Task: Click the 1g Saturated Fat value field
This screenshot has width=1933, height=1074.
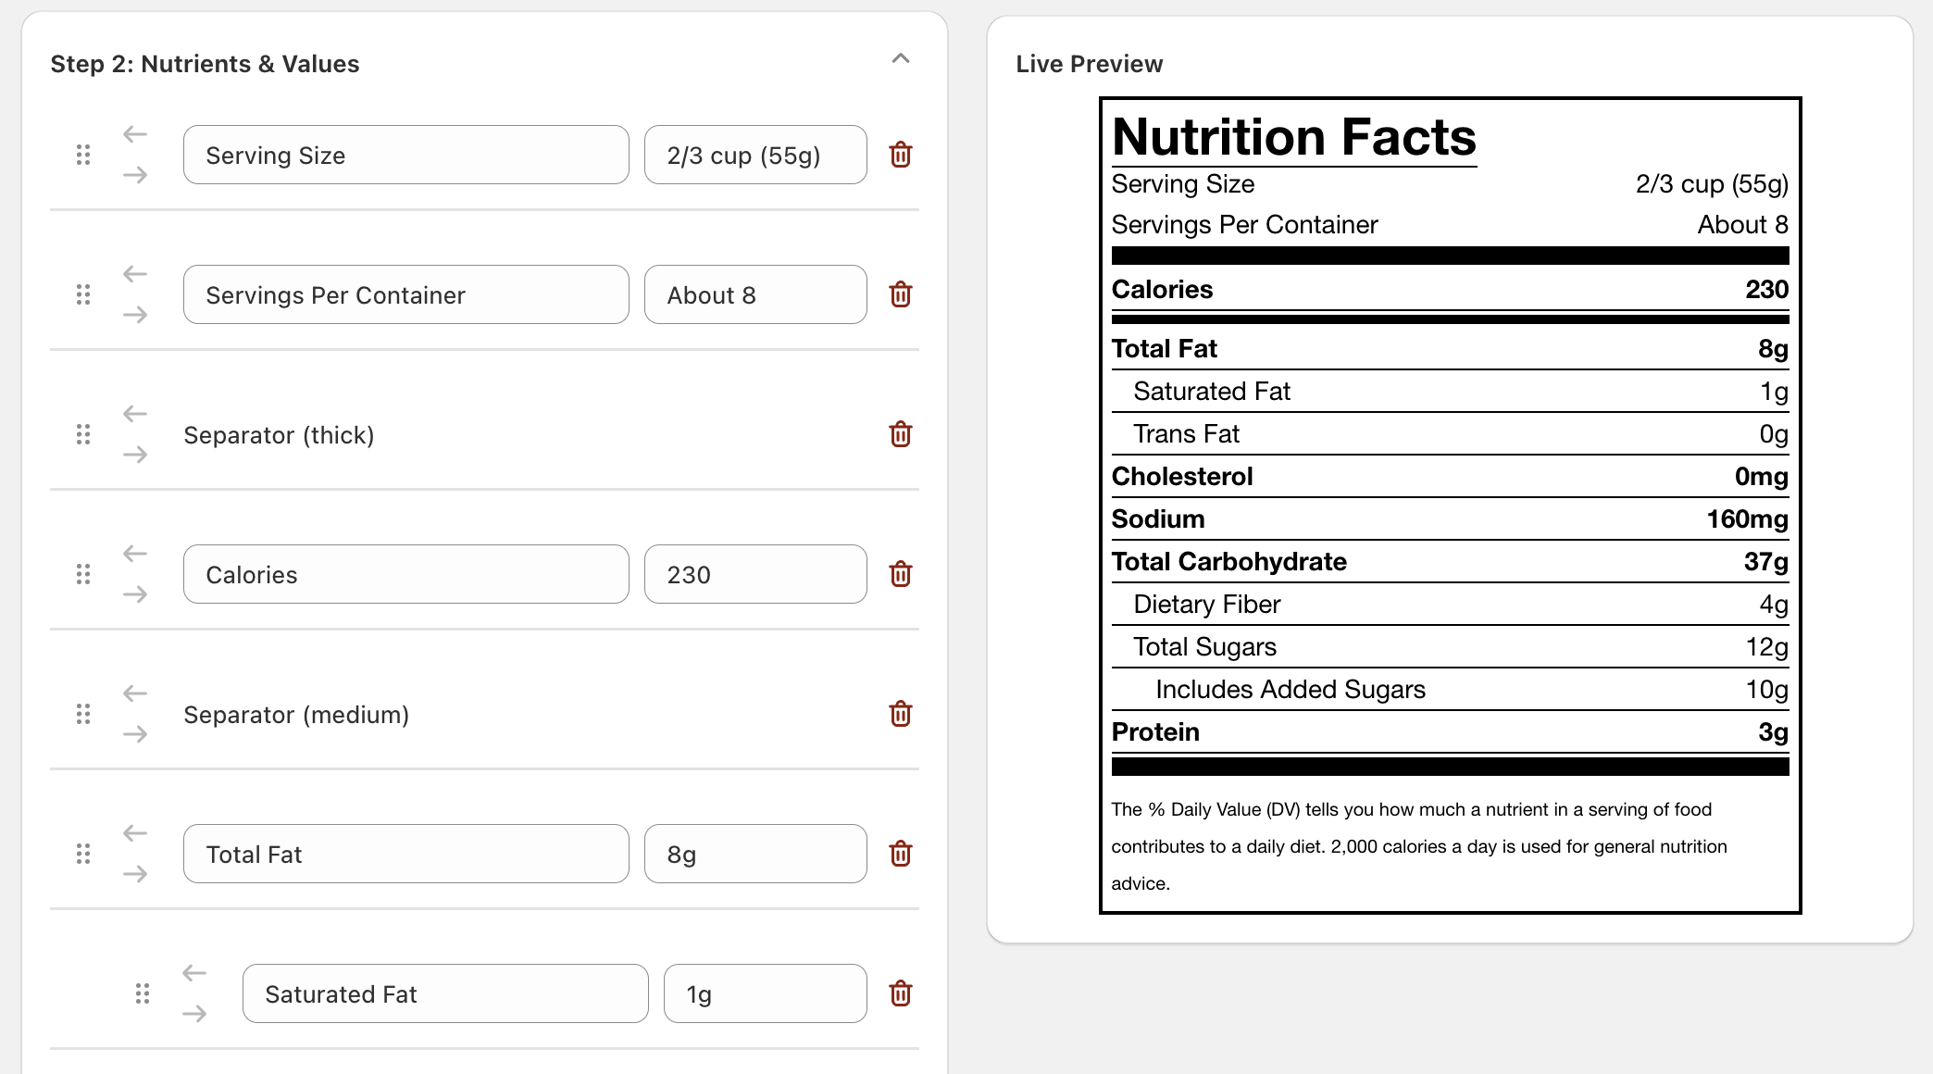Action: point(765,993)
